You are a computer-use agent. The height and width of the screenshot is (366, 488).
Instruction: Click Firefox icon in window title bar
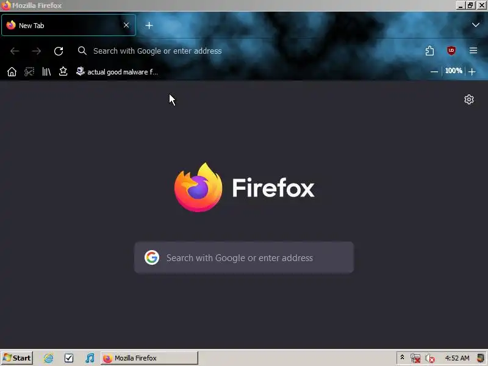point(5,5)
